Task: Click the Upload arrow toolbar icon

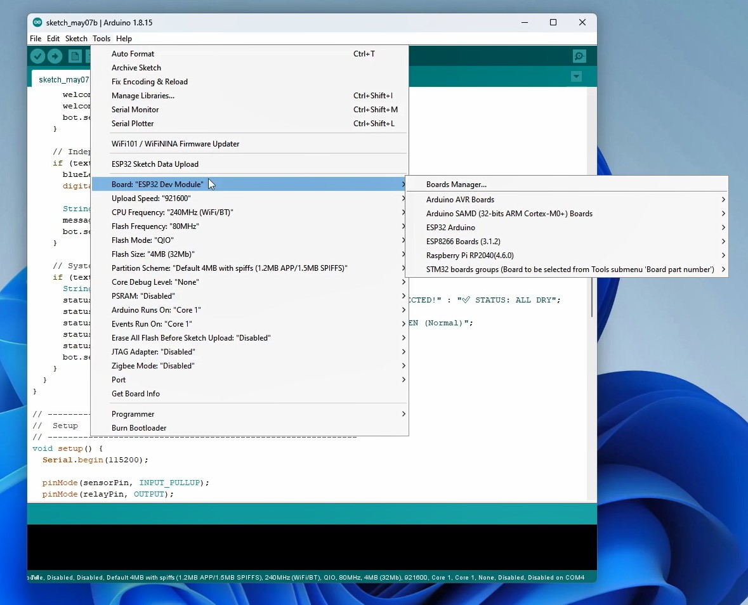Action: coord(55,56)
